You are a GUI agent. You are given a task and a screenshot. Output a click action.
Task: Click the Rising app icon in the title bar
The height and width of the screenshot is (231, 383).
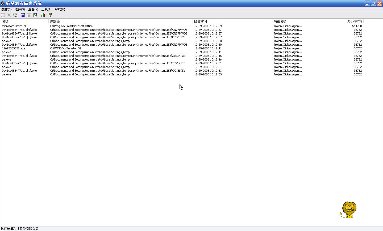tap(3, 3)
